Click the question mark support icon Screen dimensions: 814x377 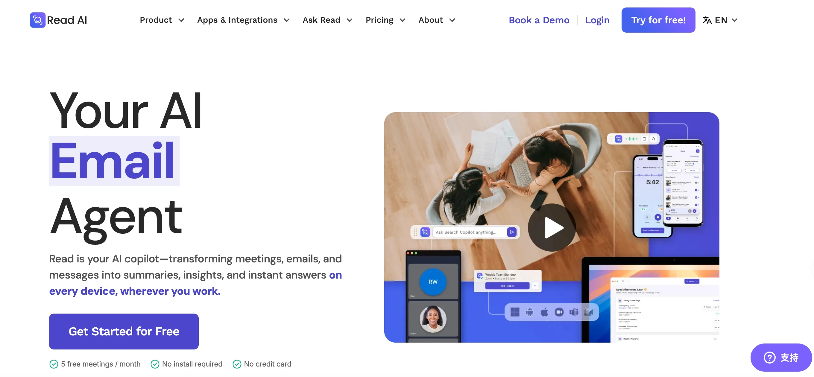point(769,358)
